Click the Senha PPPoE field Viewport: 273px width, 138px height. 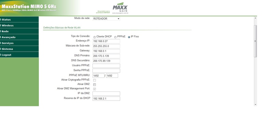pos(106,71)
